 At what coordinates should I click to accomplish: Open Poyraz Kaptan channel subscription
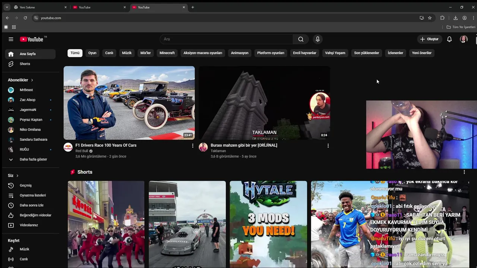pyautogui.click(x=30, y=120)
